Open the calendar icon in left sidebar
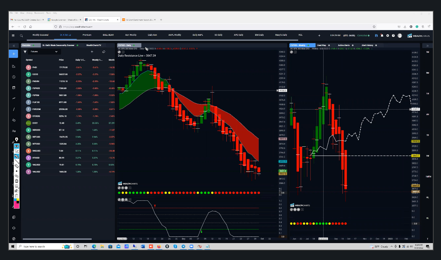The width and height of the screenshot is (441, 260). [x=14, y=88]
